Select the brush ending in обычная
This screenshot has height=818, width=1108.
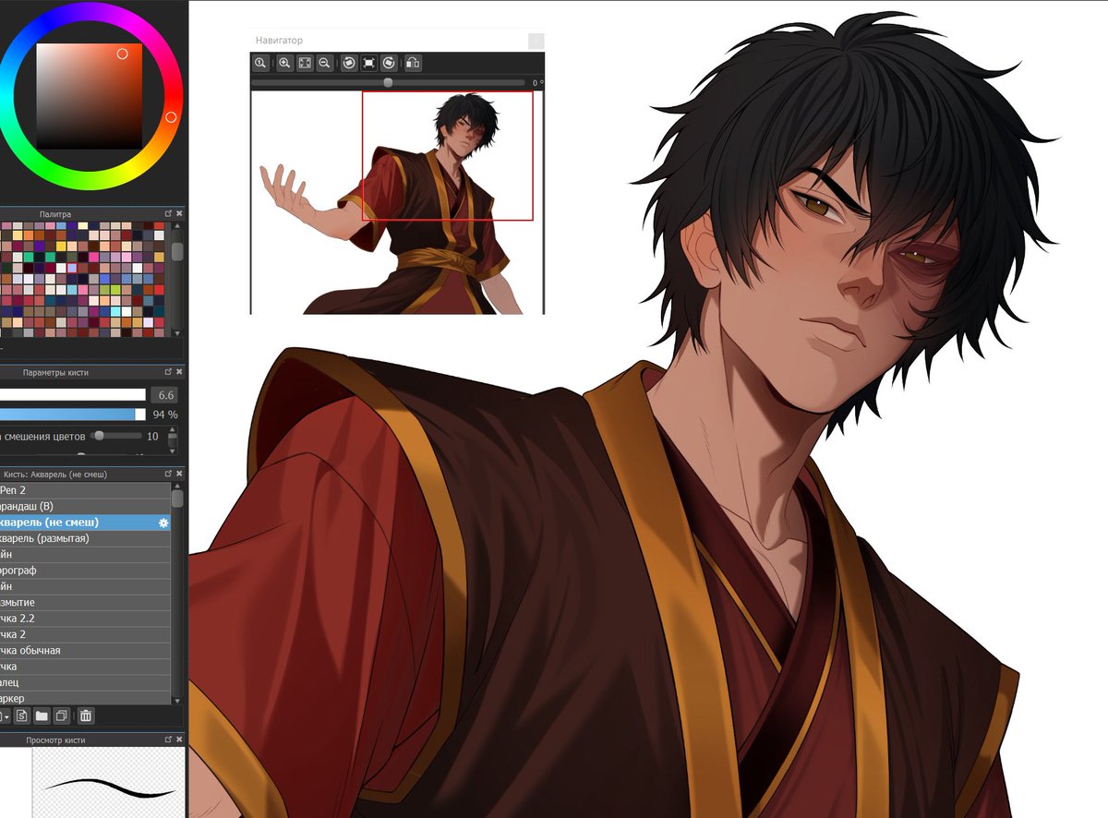85,650
